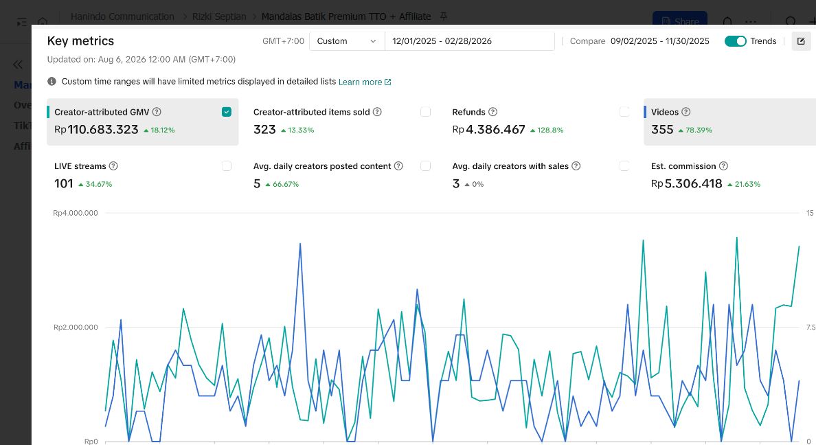Image resolution: width=816 pixels, height=445 pixels.
Task: Click Mandalas Batik Premium TTO + Affiliate breadcrumb
Action: [x=346, y=16]
